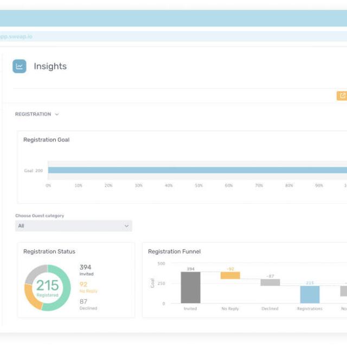
Task: Click the app.sweap.io address bar
Action: [173, 36]
